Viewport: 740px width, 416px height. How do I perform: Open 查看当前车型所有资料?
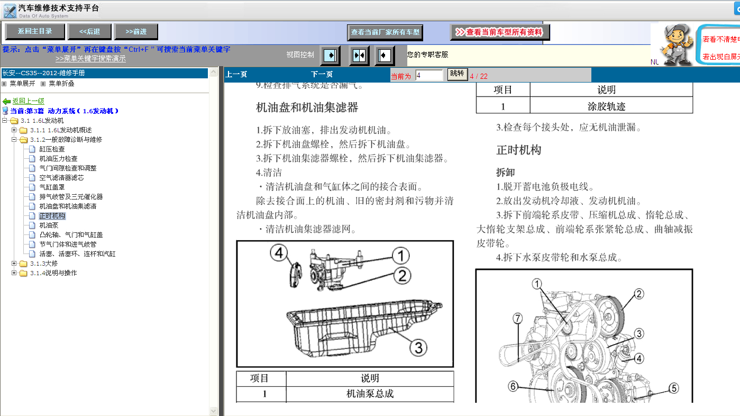pos(500,32)
